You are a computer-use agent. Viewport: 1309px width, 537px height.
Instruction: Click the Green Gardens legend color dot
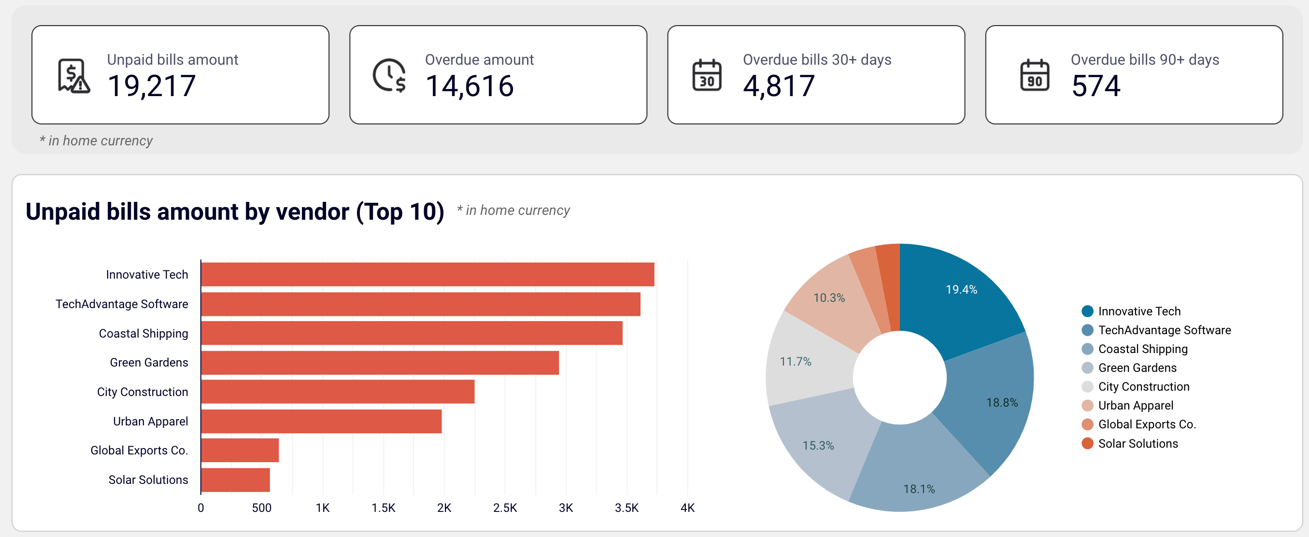click(1087, 367)
